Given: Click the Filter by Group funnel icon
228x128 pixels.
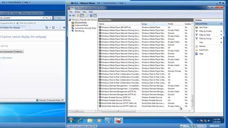Looking at the screenshot, I should tap(197, 39).
